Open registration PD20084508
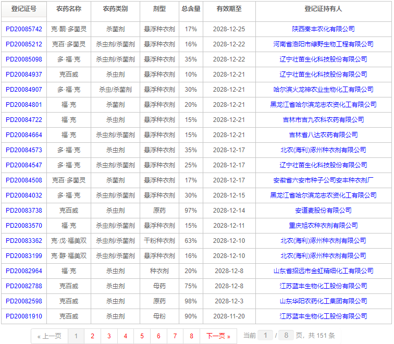 (24, 180)
